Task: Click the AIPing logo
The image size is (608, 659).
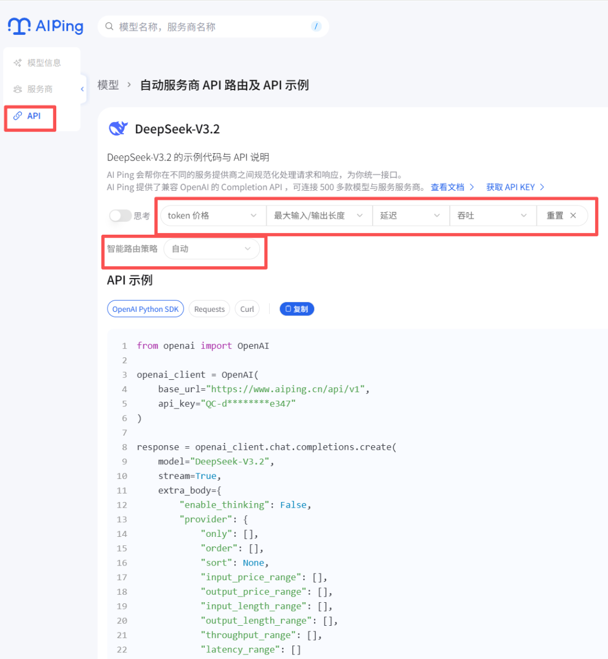Action: point(46,26)
